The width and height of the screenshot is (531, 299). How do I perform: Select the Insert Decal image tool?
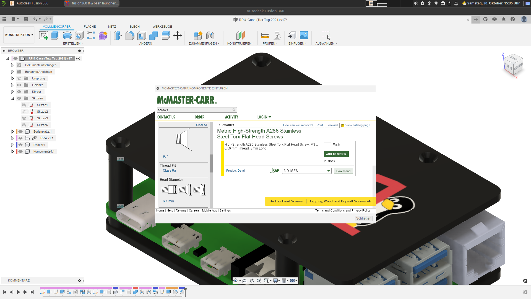pyautogui.click(x=304, y=35)
